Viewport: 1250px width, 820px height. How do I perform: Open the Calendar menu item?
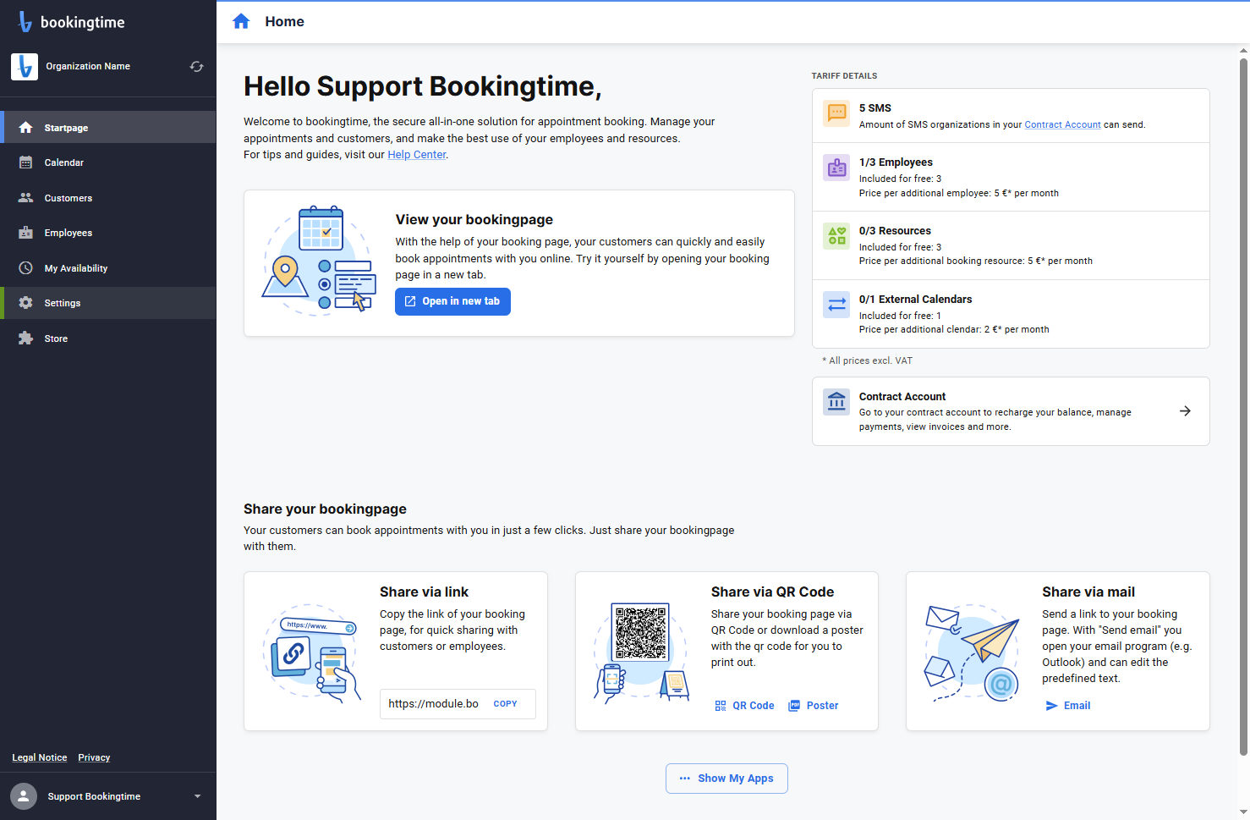point(108,162)
